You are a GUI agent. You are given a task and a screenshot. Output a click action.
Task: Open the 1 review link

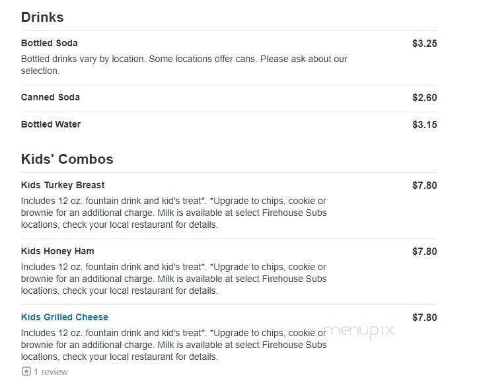click(x=51, y=372)
